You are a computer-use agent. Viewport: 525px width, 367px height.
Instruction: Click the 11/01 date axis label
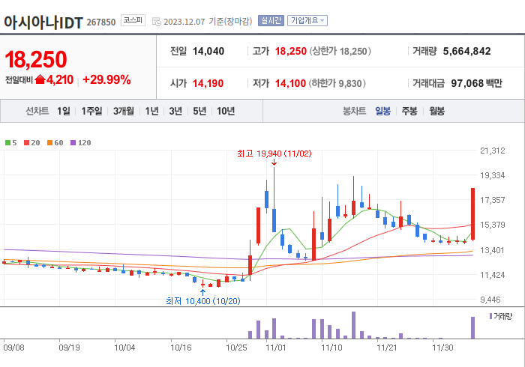click(x=276, y=348)
